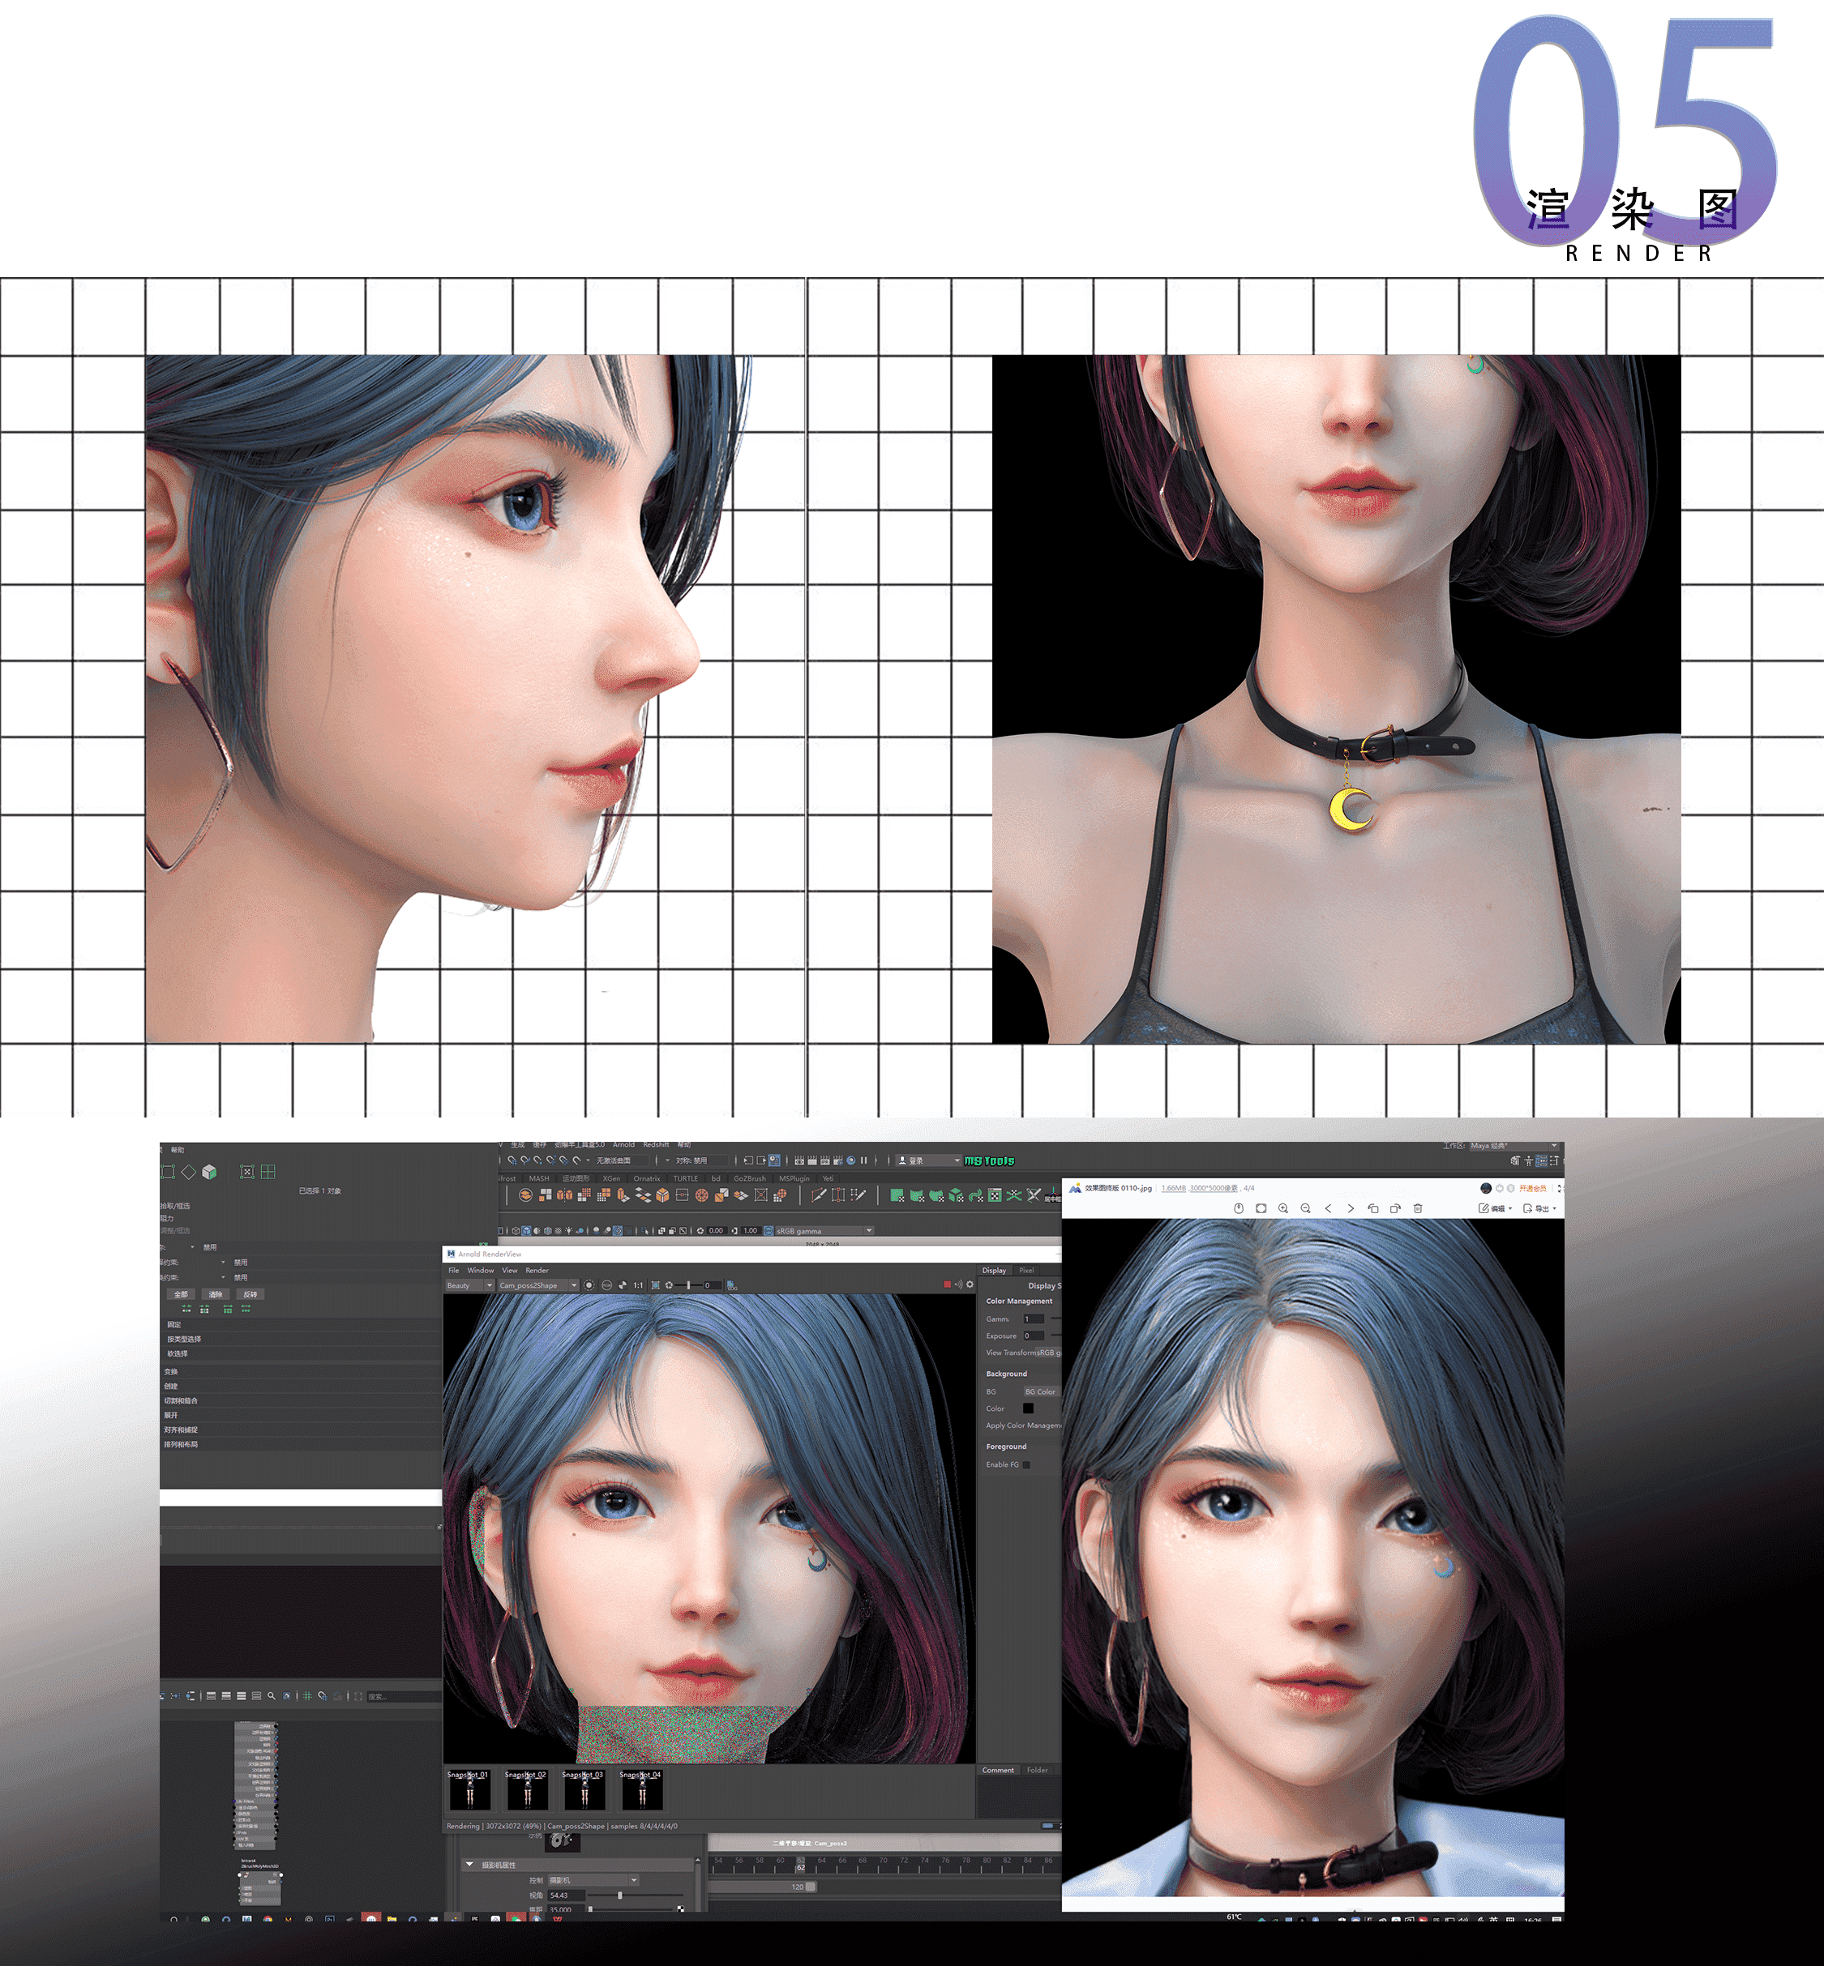Open the Cam_poss2Shape camera dropdown
The height and width of the screenshot is (1966, 1824).
point(538,1285)
